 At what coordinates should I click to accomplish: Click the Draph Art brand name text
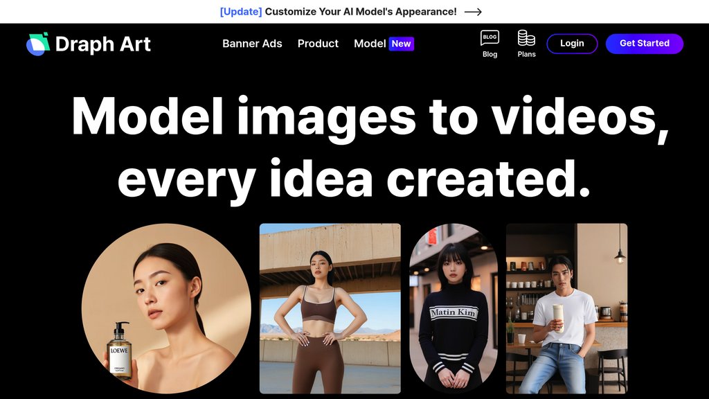103,44
